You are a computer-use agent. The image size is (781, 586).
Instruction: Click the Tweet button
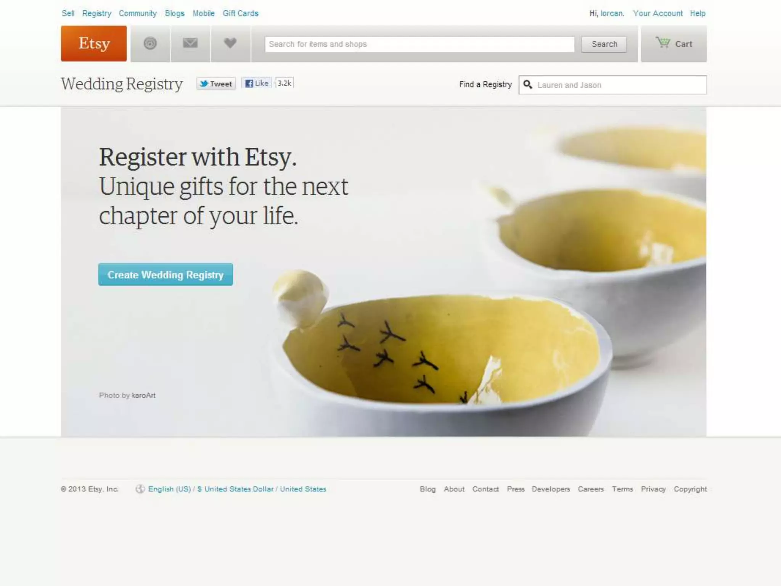[216, 84]
